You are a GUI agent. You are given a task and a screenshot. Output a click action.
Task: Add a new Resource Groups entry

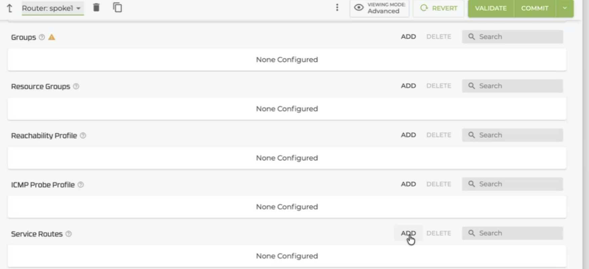coord(408,86)
